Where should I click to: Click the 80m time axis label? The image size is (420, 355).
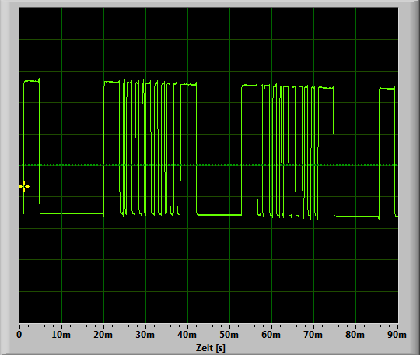pyautogui.click(x=355, y=335)
